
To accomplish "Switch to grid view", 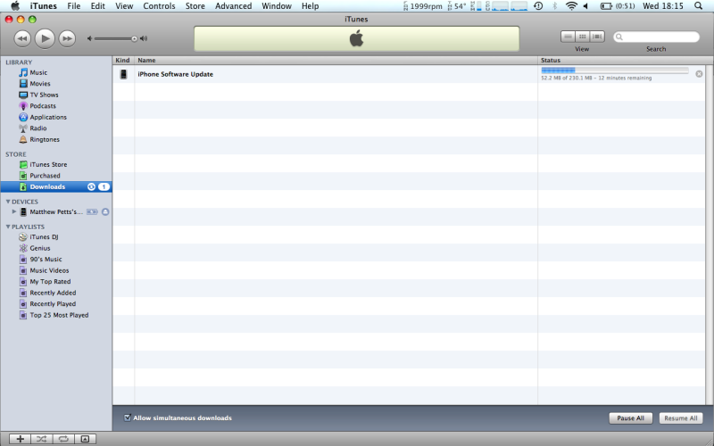I will pyautogui.click(x=582, y=37).
